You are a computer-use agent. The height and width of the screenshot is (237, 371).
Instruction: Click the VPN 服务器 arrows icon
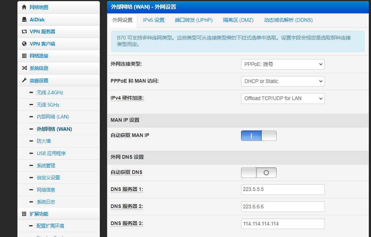pos(24,32)
